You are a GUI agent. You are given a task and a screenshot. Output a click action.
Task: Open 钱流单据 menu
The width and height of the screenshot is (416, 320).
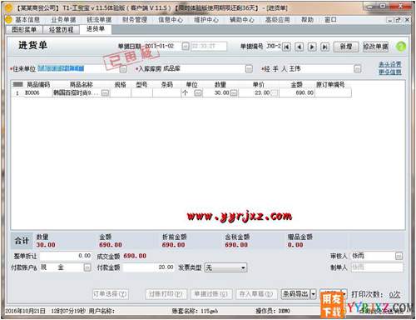coord(99,20)
